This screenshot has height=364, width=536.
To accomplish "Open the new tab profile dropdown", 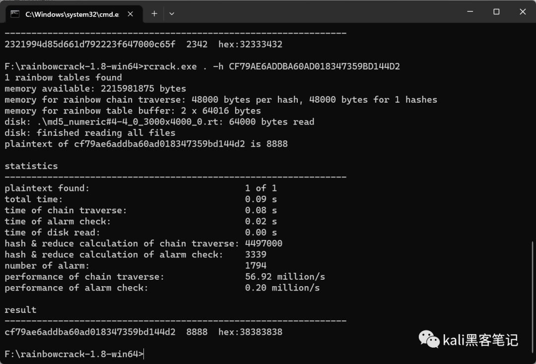I will 172,14.
